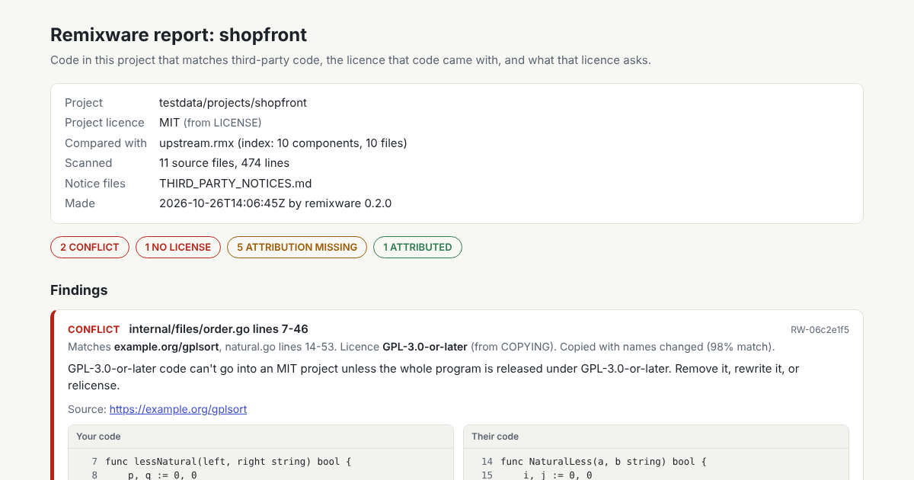
Task: Click the GPL conflict explanation paragraph
Action: [433, 377]
